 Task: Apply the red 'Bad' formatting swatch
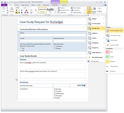[108, 52]
